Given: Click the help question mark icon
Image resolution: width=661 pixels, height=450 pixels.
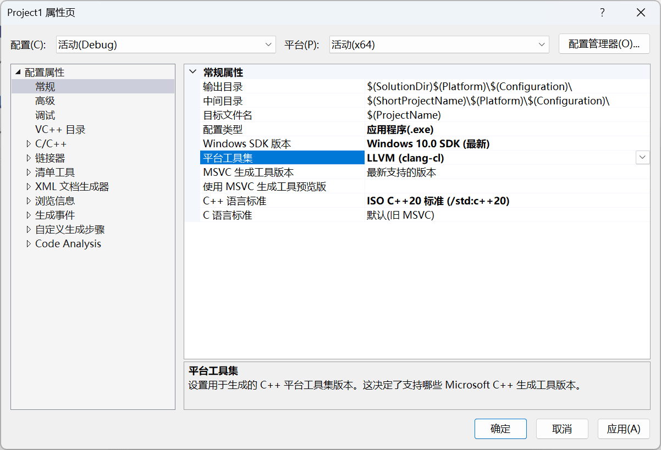Looking at the screenshot, I should 603,13.
